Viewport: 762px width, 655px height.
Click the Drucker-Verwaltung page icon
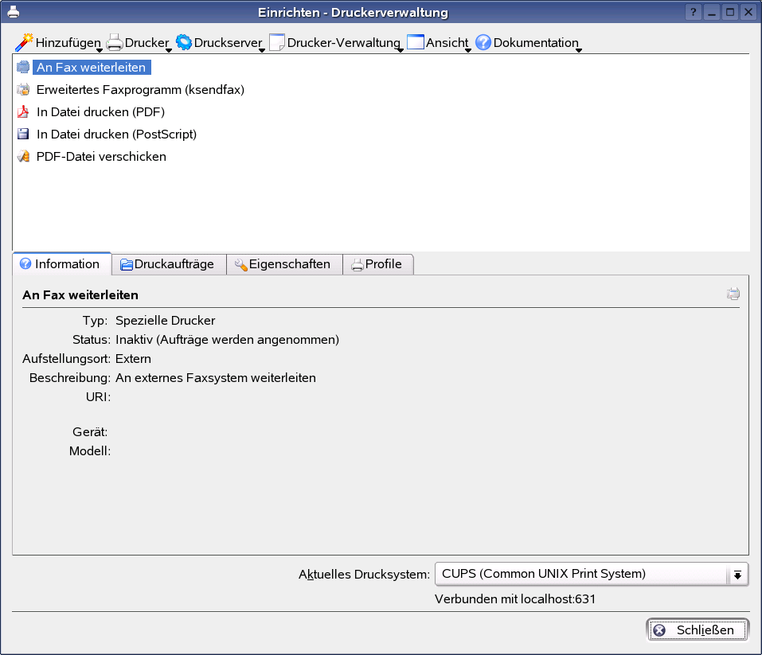click(x=276, y=42)
